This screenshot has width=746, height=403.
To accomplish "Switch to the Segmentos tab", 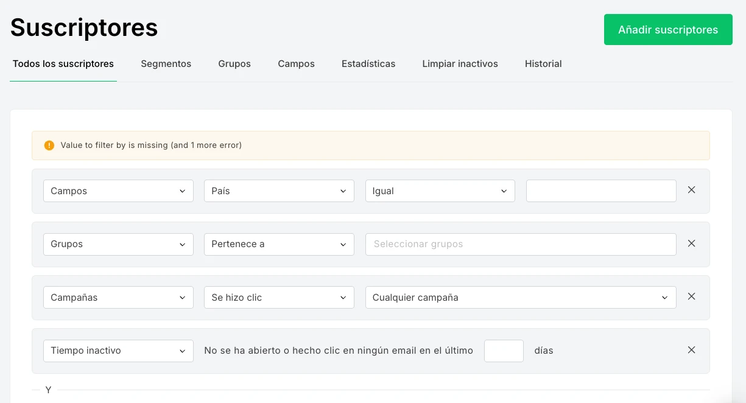I will coord(166,64).
